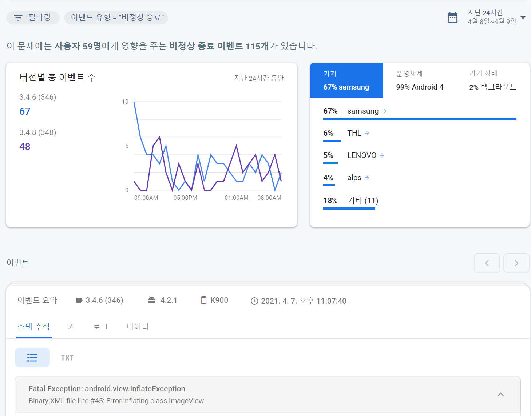Click the arrow icon next to LENOVO
Viewport: 531px width, 416px height.
(x=382, y=155)
